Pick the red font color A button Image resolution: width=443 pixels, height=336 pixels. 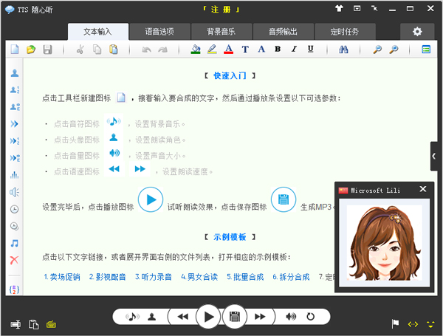229,49
